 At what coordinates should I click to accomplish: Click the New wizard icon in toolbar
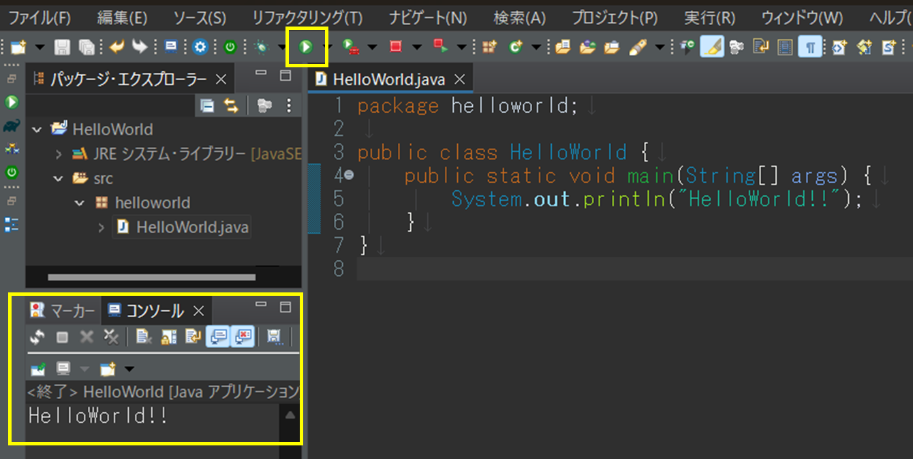tap(18, 47)
